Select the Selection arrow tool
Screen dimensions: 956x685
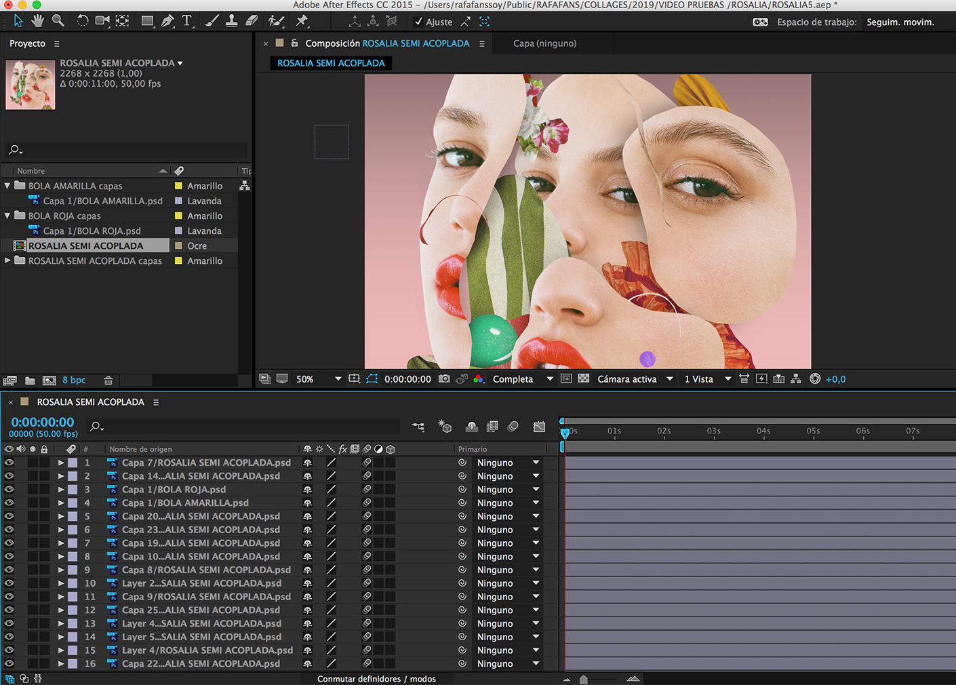click(x=18, y=21)
